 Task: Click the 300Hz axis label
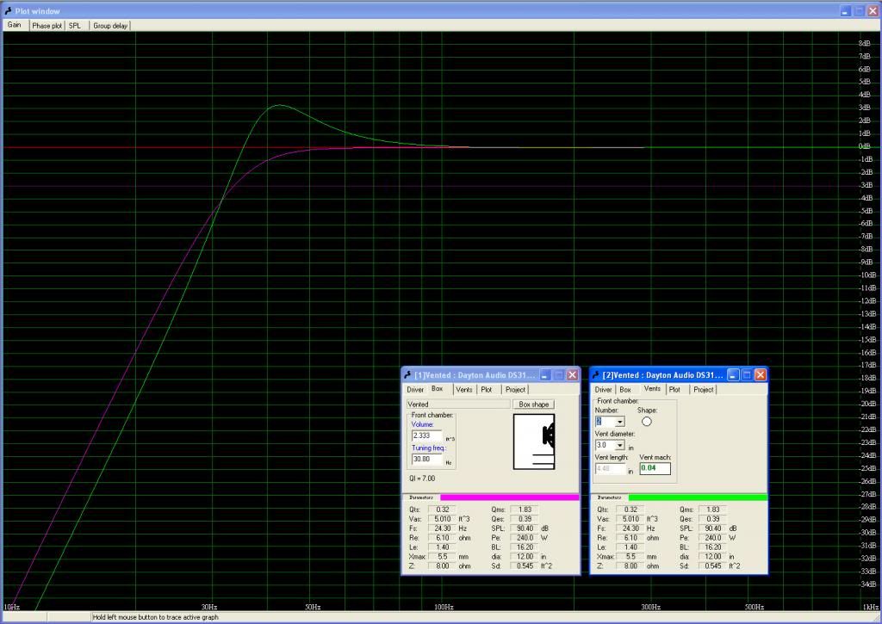point(651,607)
